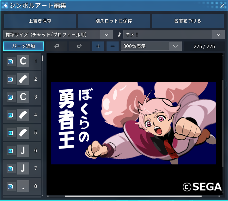The width and height of the screenshot is (228, 201).
Task: Click the パーツ追加 add parts button
Action: tap(24, 46)
